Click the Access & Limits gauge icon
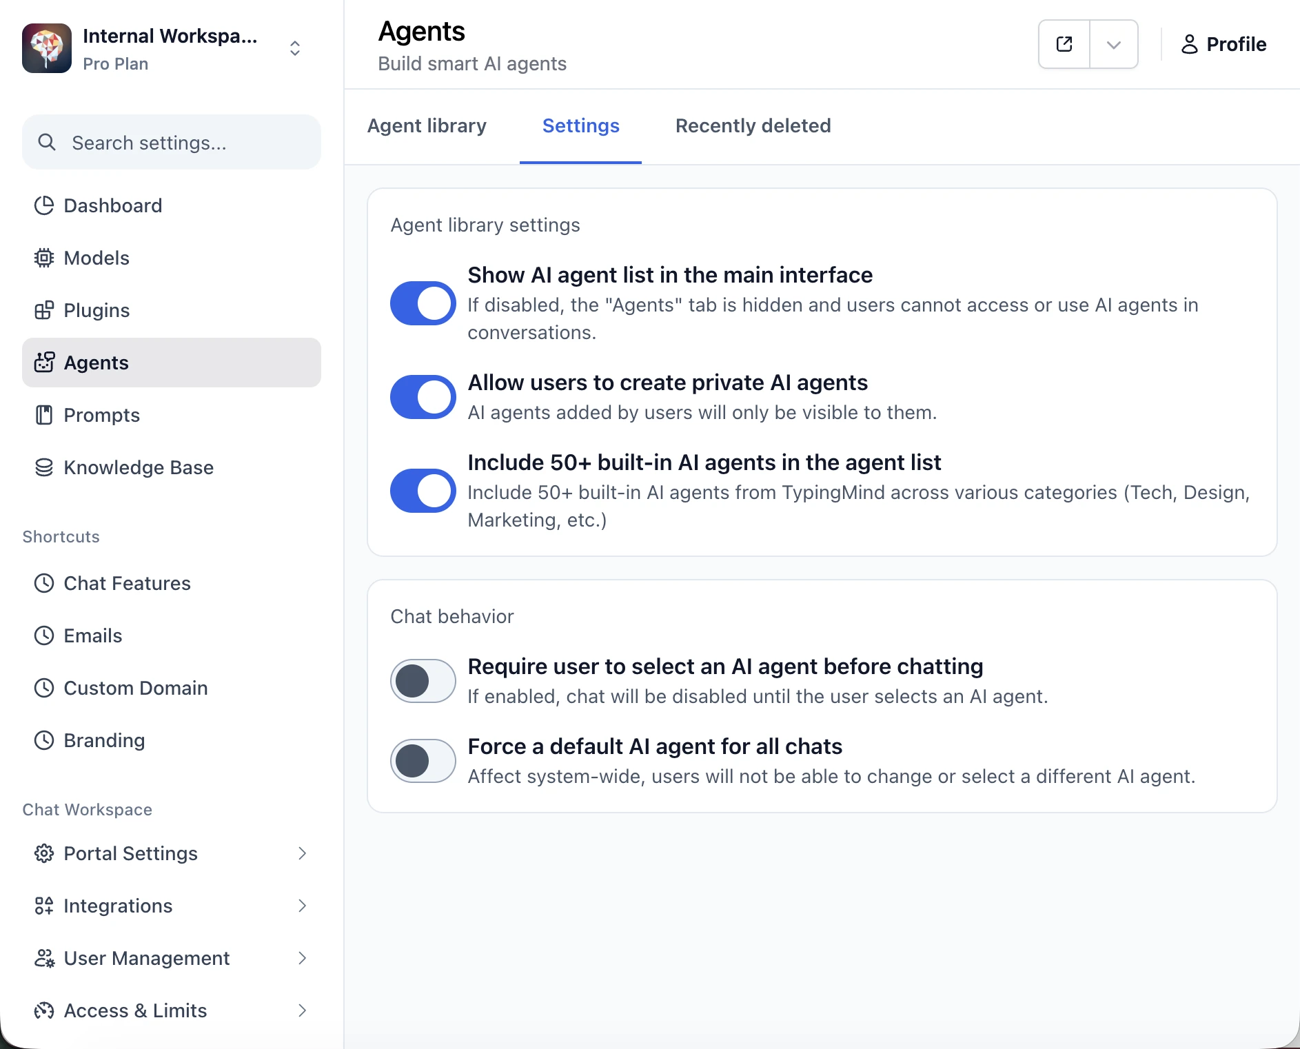This screenshot has width=1300, height=1049. click(44, 1010)
